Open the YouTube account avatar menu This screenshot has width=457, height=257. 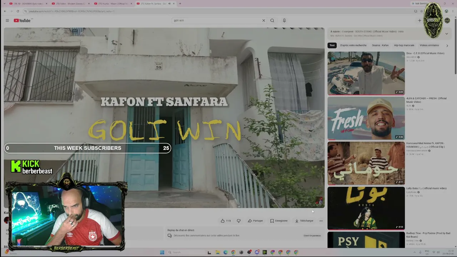tap(447, 20)
